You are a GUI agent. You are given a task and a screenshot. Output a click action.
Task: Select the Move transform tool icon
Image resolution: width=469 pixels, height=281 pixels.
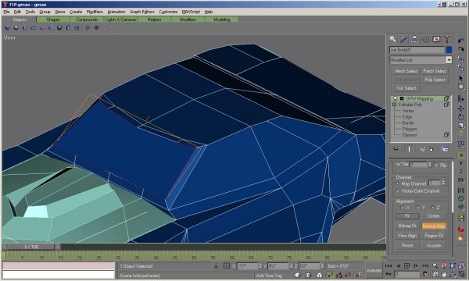461,108
